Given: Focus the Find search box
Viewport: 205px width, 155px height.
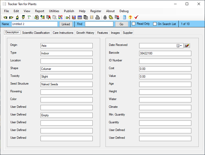Looking at the screenshot, I should click(99, 24).
